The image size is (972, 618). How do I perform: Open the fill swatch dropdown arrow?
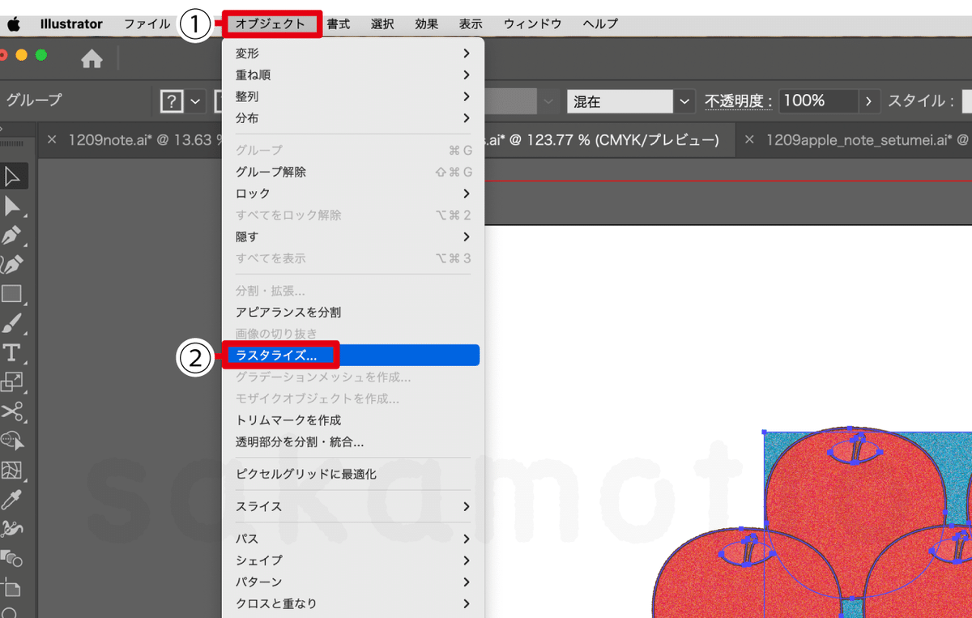click(197, 101)
